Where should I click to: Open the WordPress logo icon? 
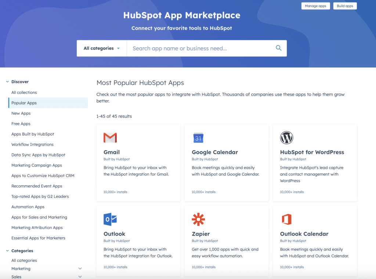coord(286,138)
